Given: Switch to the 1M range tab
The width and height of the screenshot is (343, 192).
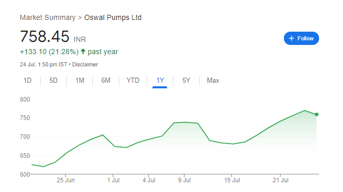Looking at the screenshot, I should (80, 81).
